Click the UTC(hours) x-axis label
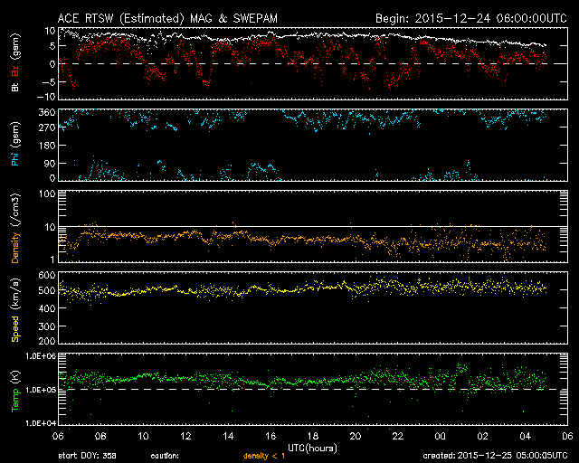The width and height of the screenshot is (579, 463). [313, 447]
